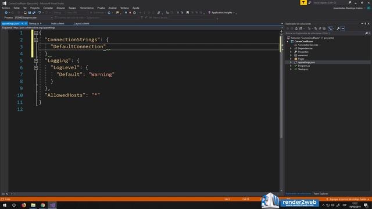This screenshot has height=209, width=372.
Task: Collapse the ConnectionStrings fold marker
Action: [36, 40]
